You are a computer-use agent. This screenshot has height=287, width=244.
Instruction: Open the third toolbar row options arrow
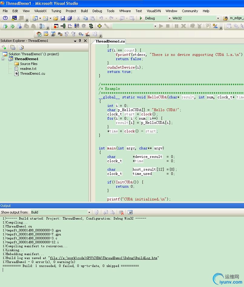(x=101, y=35)
